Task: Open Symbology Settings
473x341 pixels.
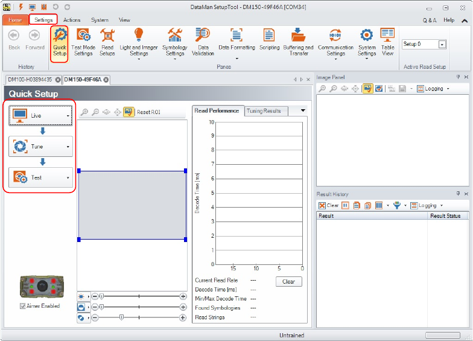Action: coord(174,42)
